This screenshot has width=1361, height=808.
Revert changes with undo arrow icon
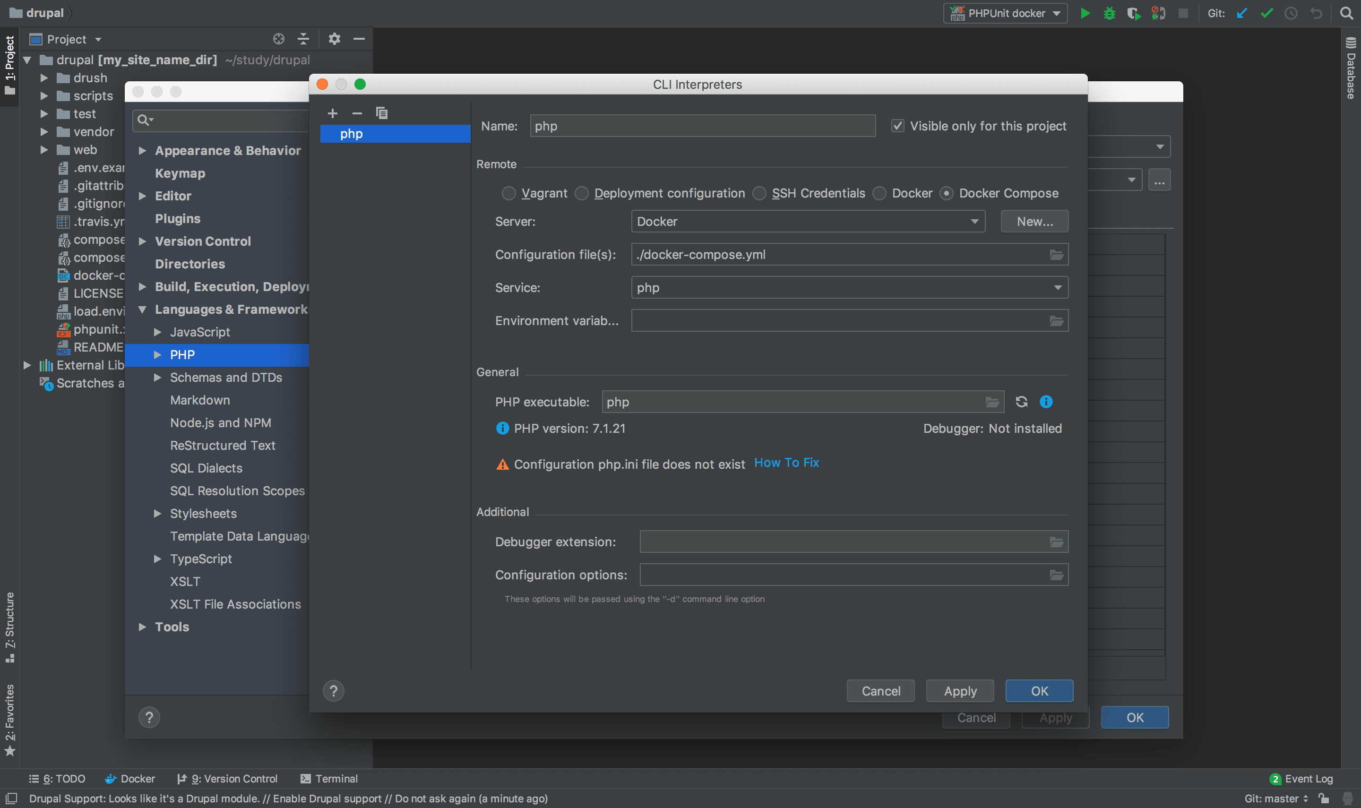[1316, 13]
